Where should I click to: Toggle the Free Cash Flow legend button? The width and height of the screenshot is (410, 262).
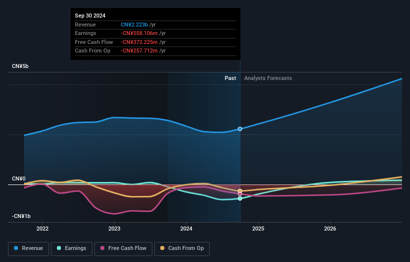pyautogui.click(x=123, y=248)
